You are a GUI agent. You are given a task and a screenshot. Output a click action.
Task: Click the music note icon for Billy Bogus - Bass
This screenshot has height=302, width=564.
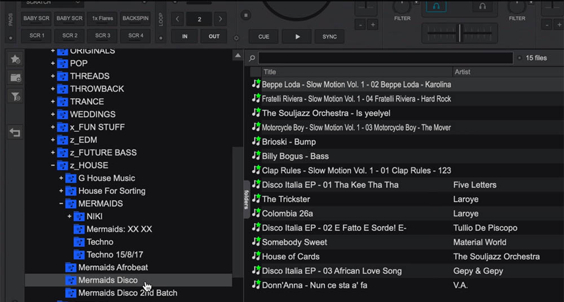256,156
